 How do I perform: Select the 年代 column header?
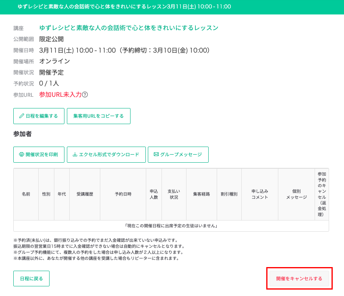tap(62, 194)
